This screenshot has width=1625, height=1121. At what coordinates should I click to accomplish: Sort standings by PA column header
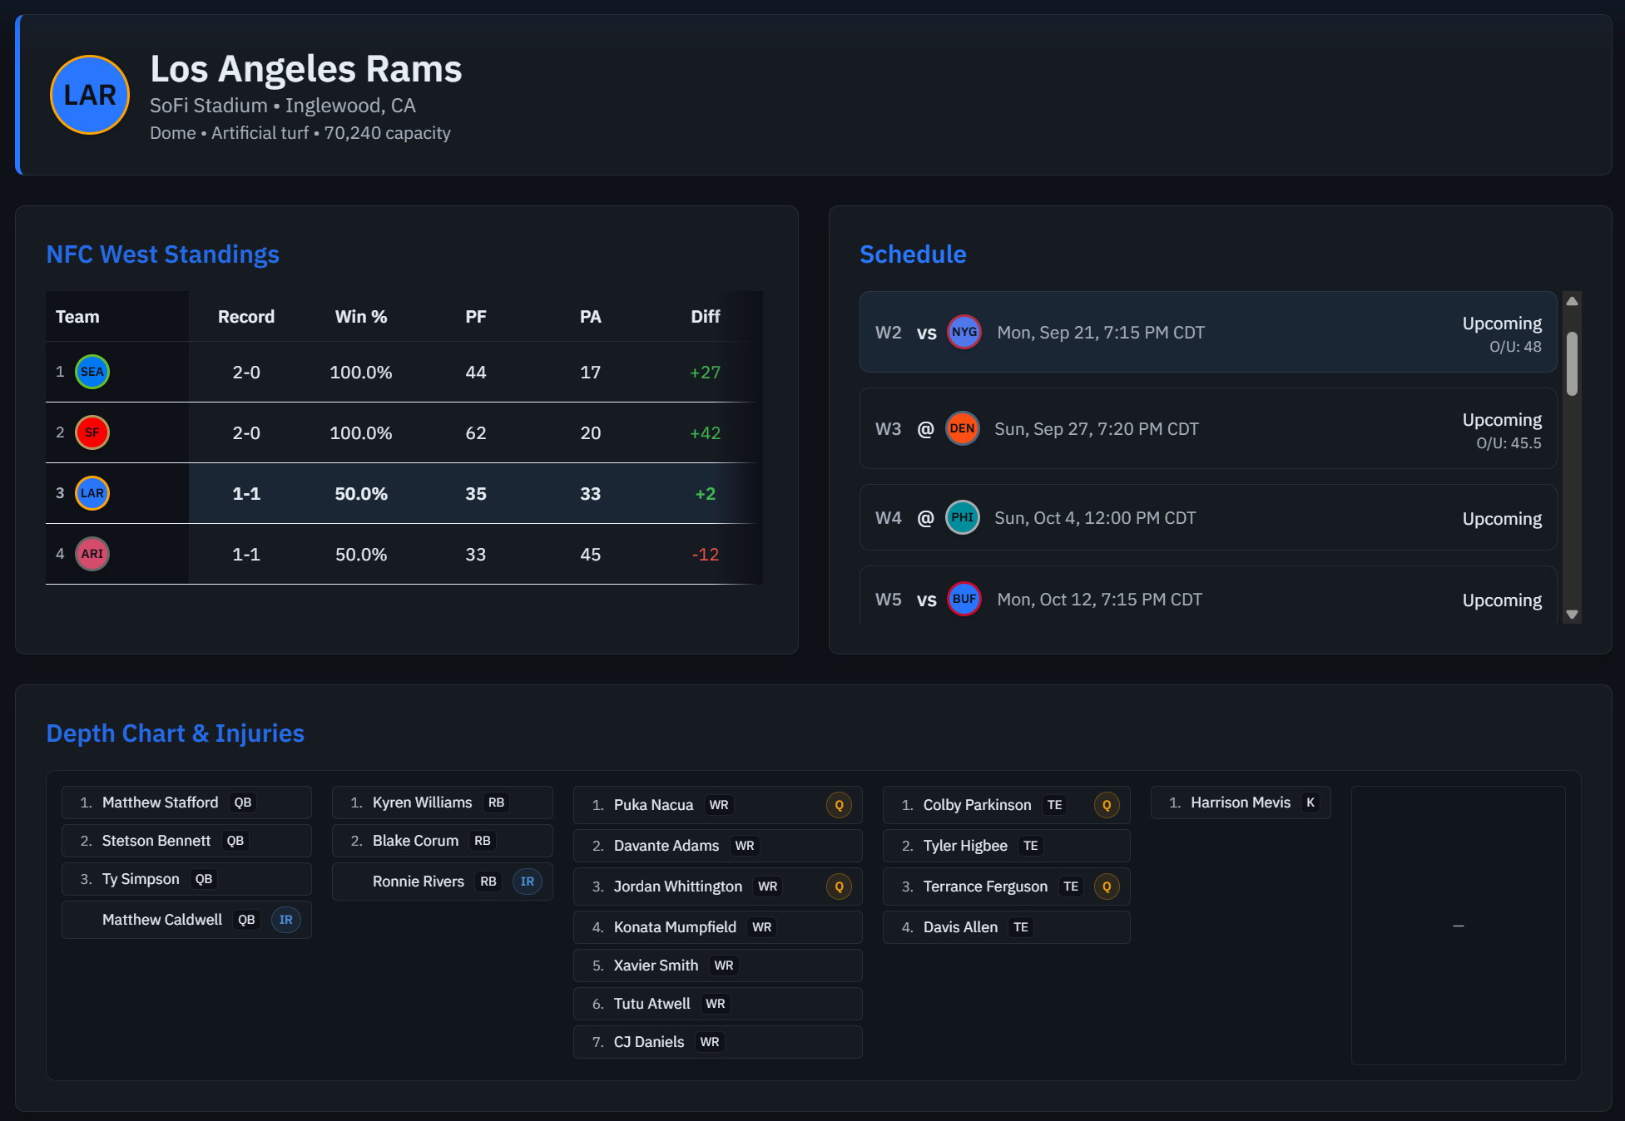click(x=591, y=317)
